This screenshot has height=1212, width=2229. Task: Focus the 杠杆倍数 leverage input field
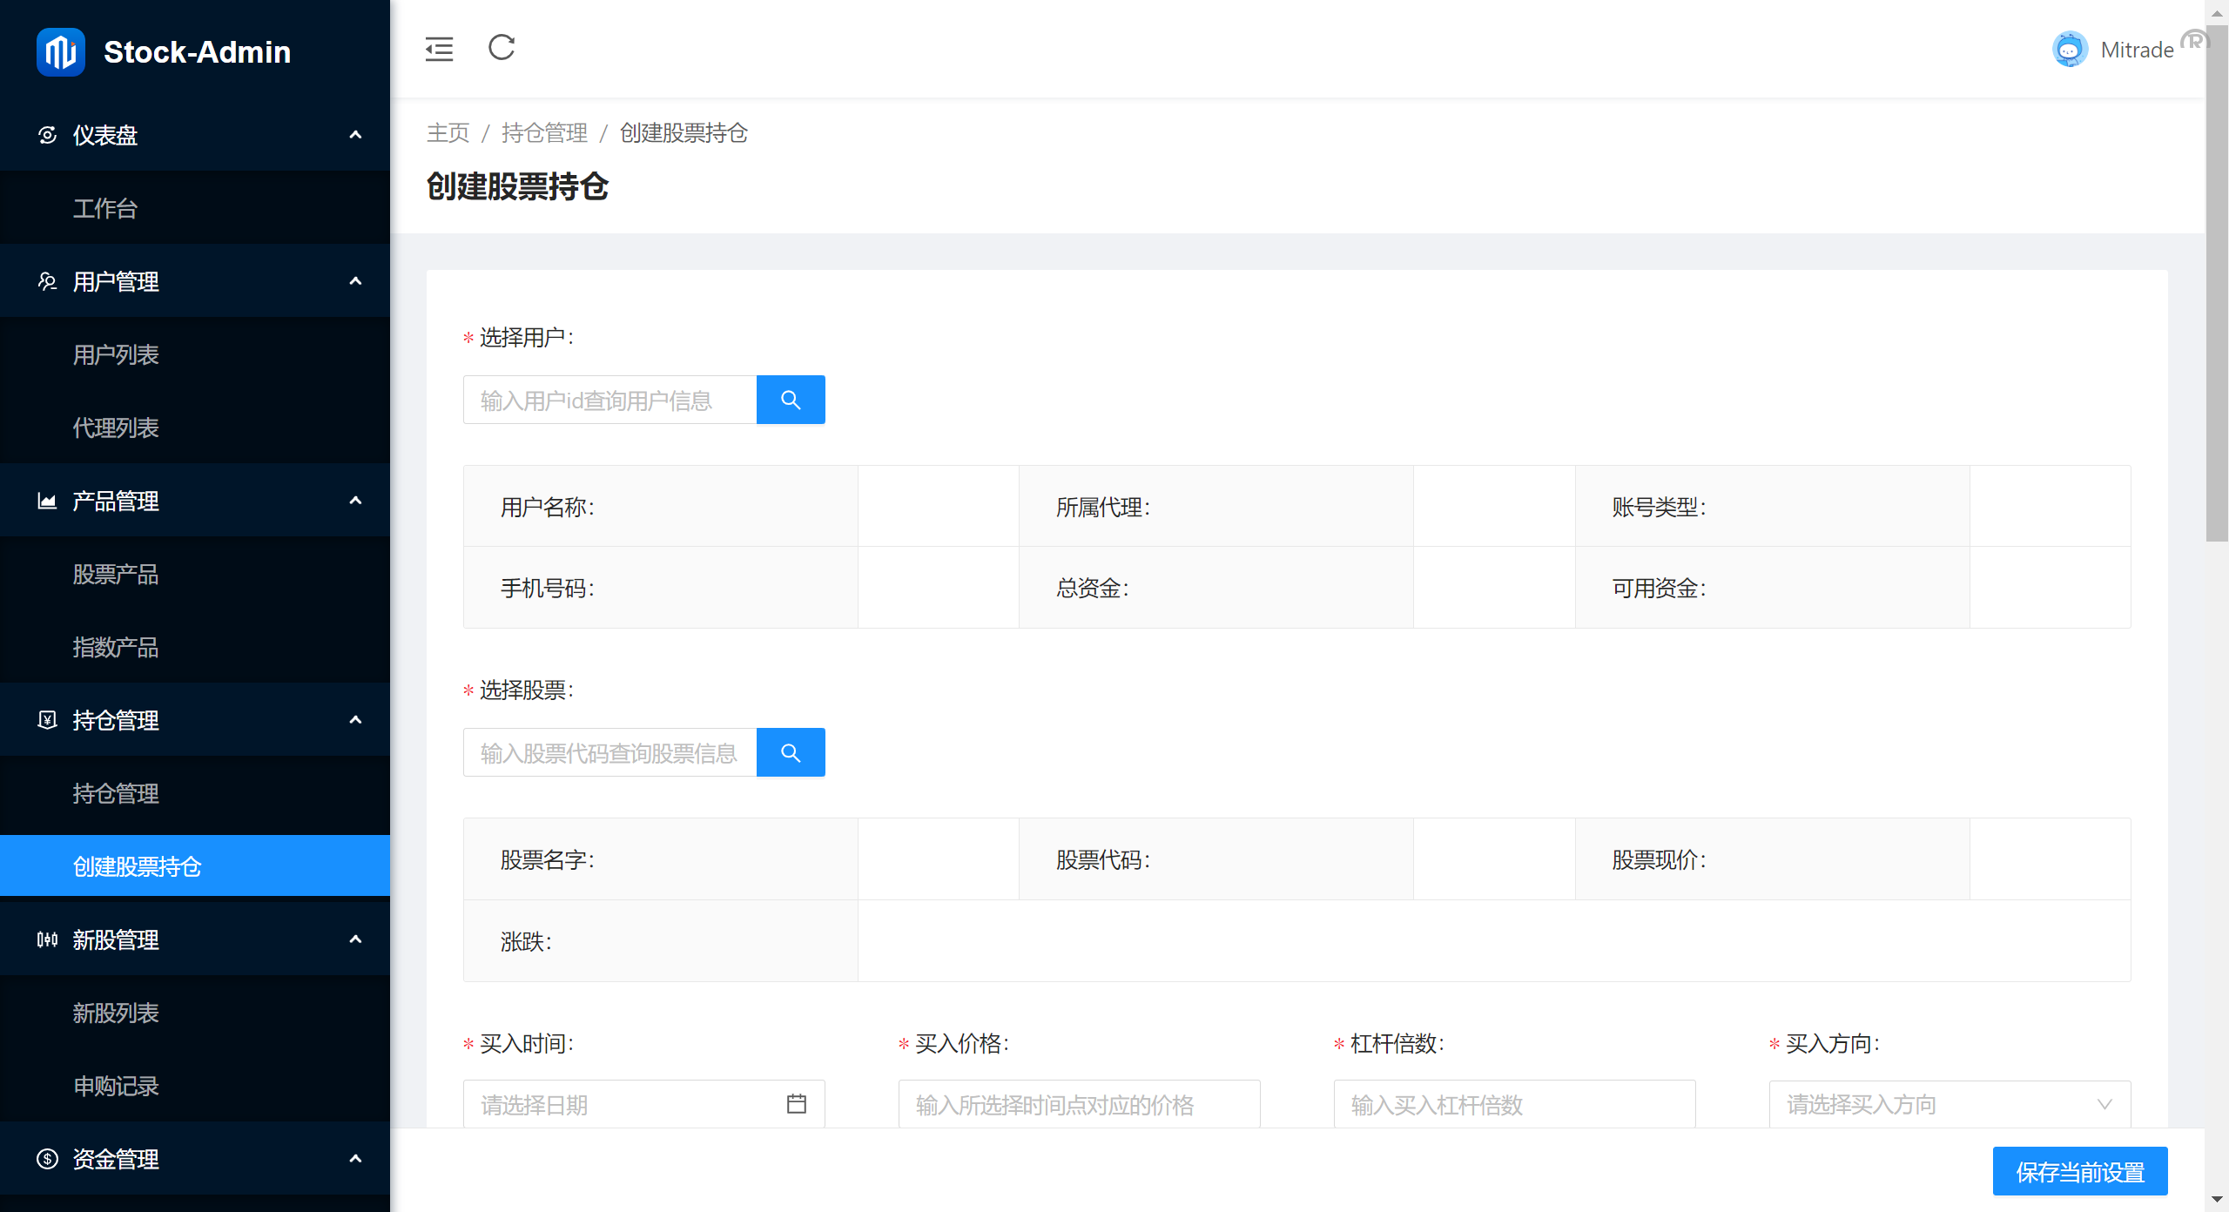tap(1513, 1104)
